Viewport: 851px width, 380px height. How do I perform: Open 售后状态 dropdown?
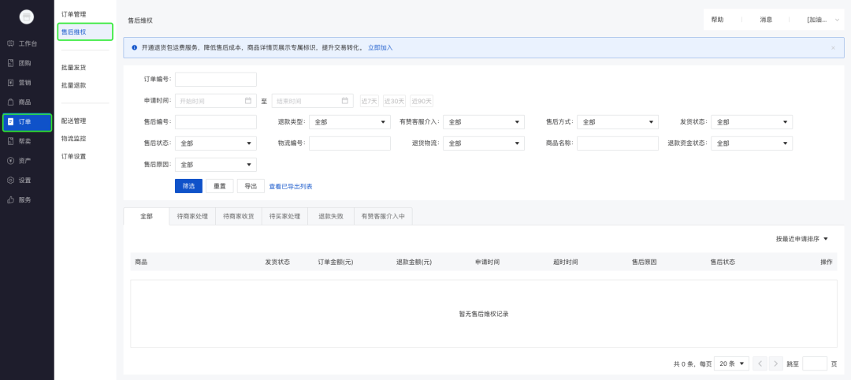[215, 143]
